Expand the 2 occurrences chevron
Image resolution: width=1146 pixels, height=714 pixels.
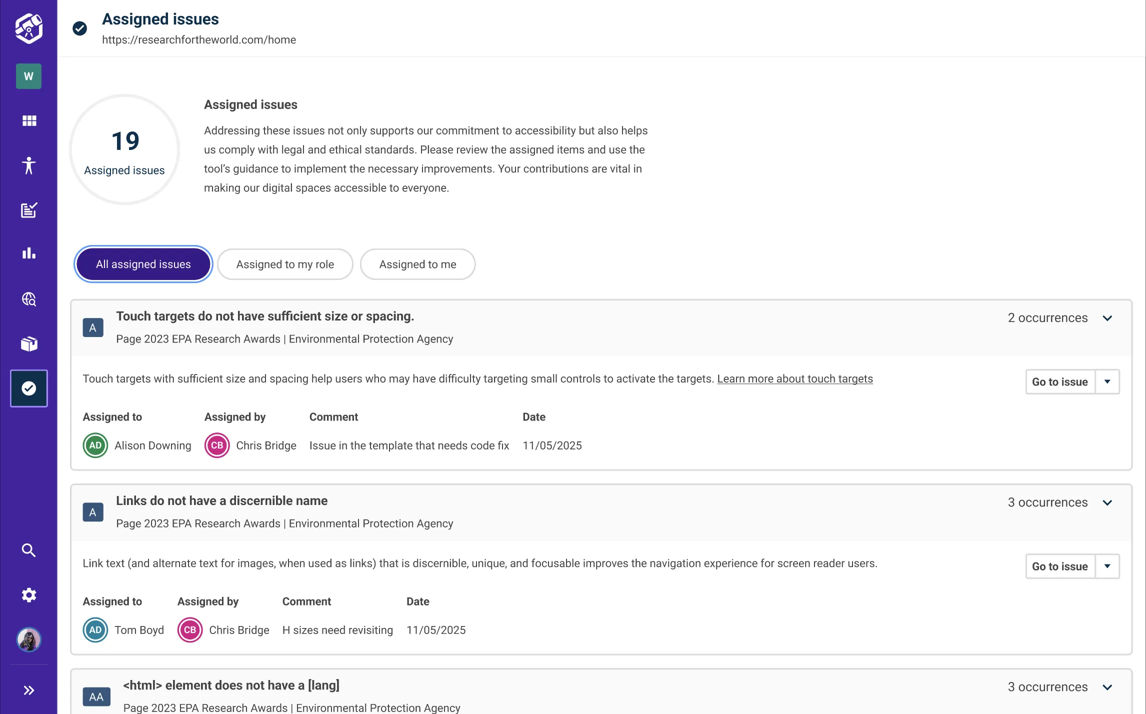[1107, 318]
